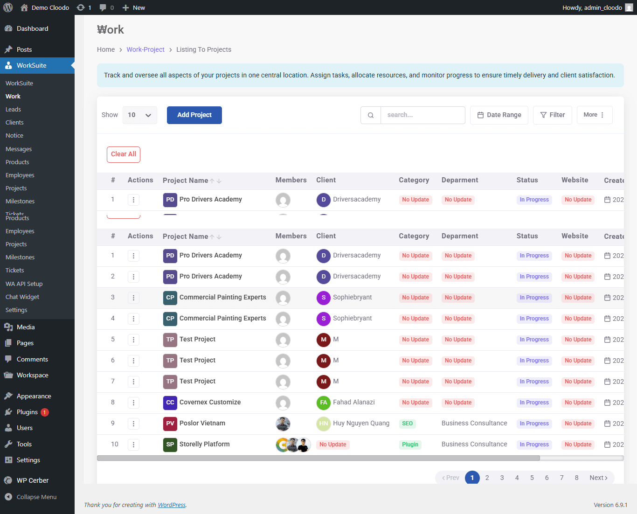Open Leads in WorkSuite submenu
This screenshot has height=514, width=637.
pos(13,109)
